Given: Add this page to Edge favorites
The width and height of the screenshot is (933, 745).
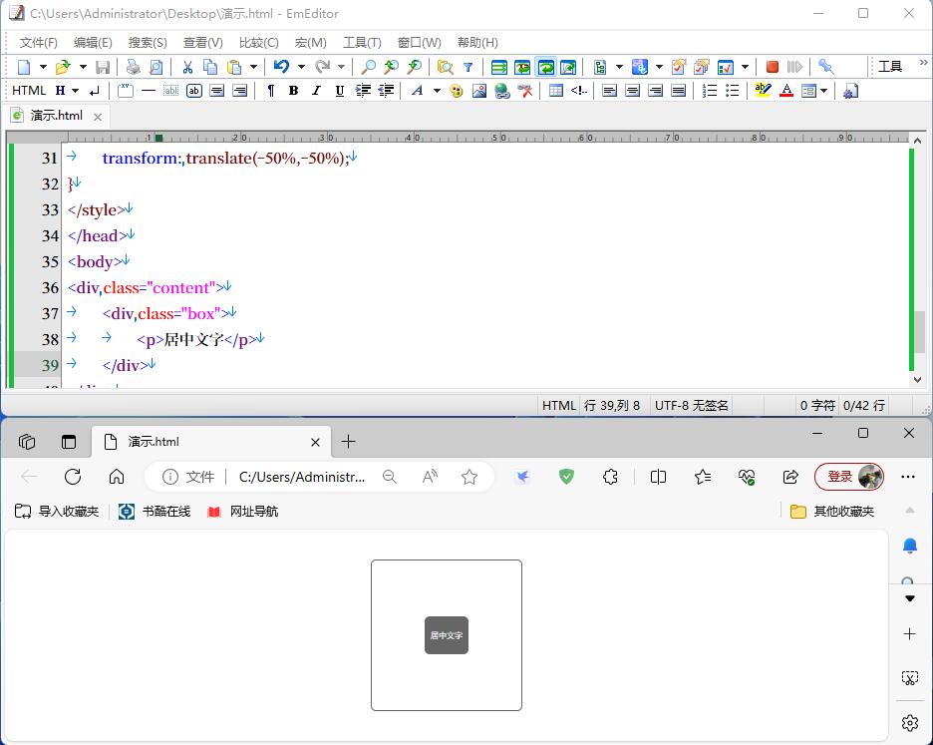Looking at the screenshot, I should (x=469, y=477).
